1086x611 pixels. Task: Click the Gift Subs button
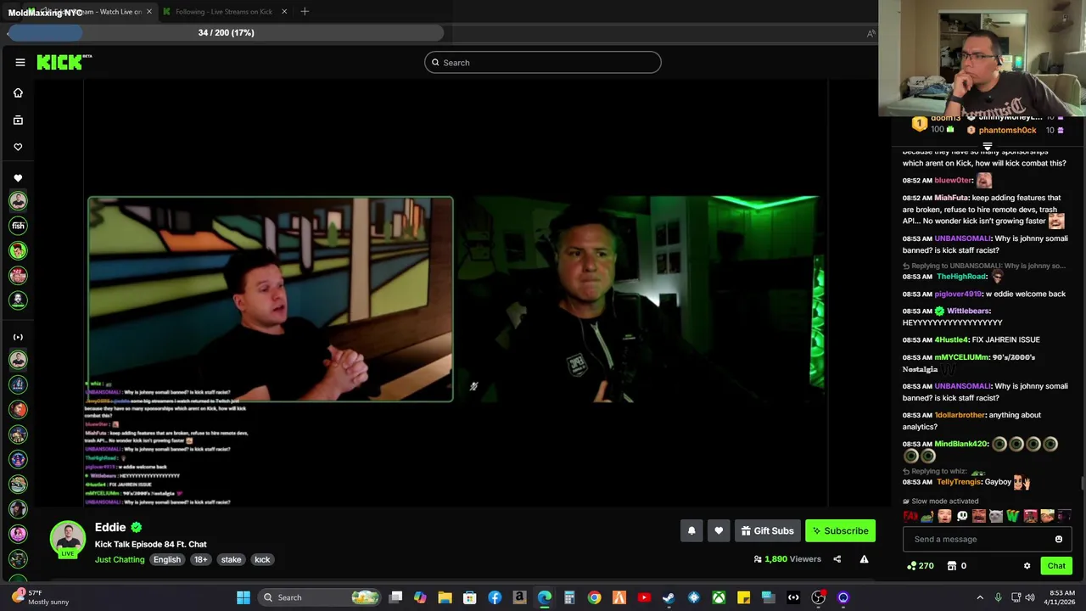tap(767, 530)
